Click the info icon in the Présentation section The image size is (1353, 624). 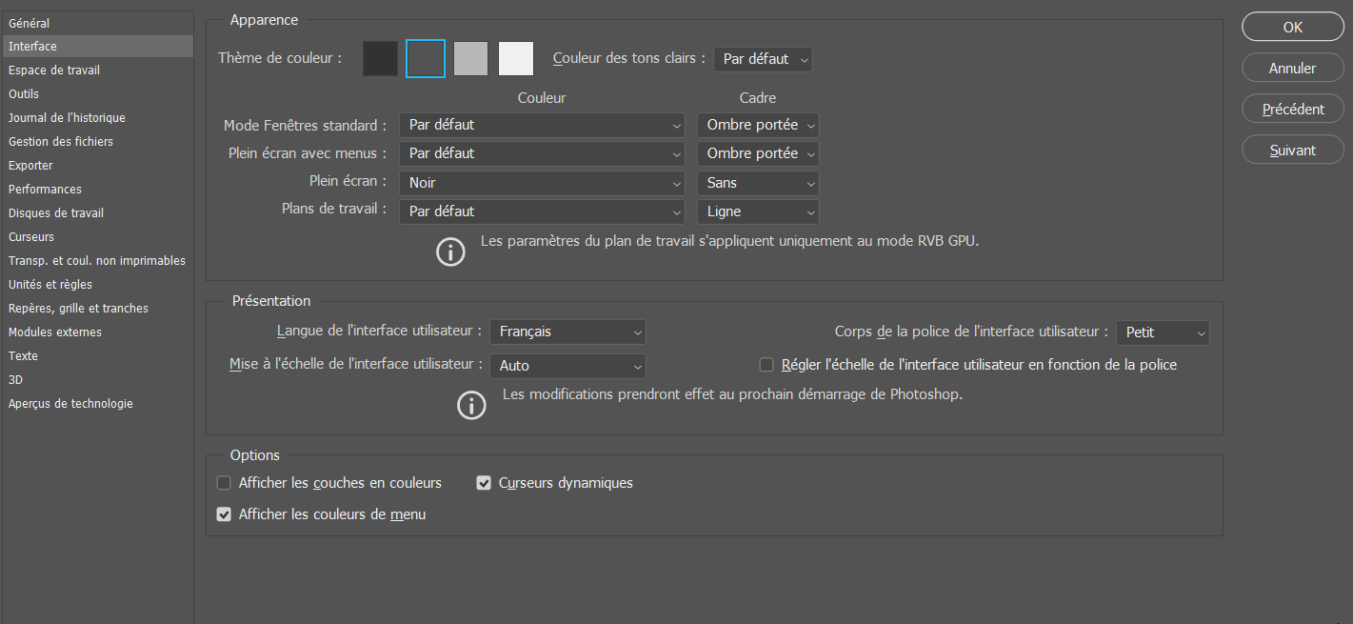click(471, 406)
